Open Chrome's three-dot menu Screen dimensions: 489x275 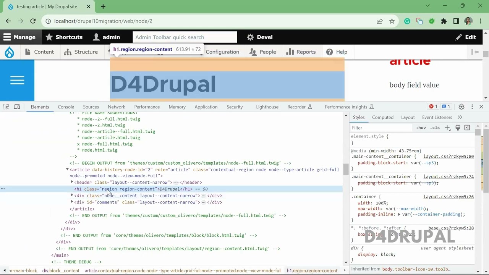[x=481, y=21]
